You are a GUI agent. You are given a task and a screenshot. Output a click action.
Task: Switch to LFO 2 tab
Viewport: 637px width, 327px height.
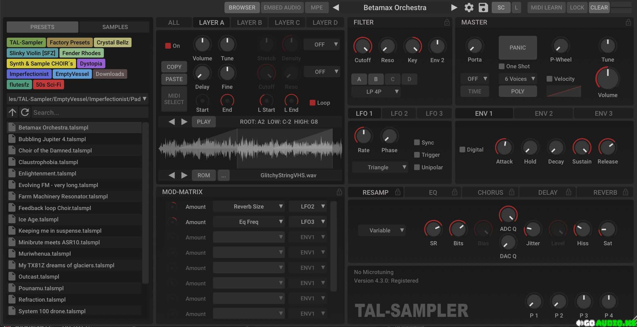(399, 113)
